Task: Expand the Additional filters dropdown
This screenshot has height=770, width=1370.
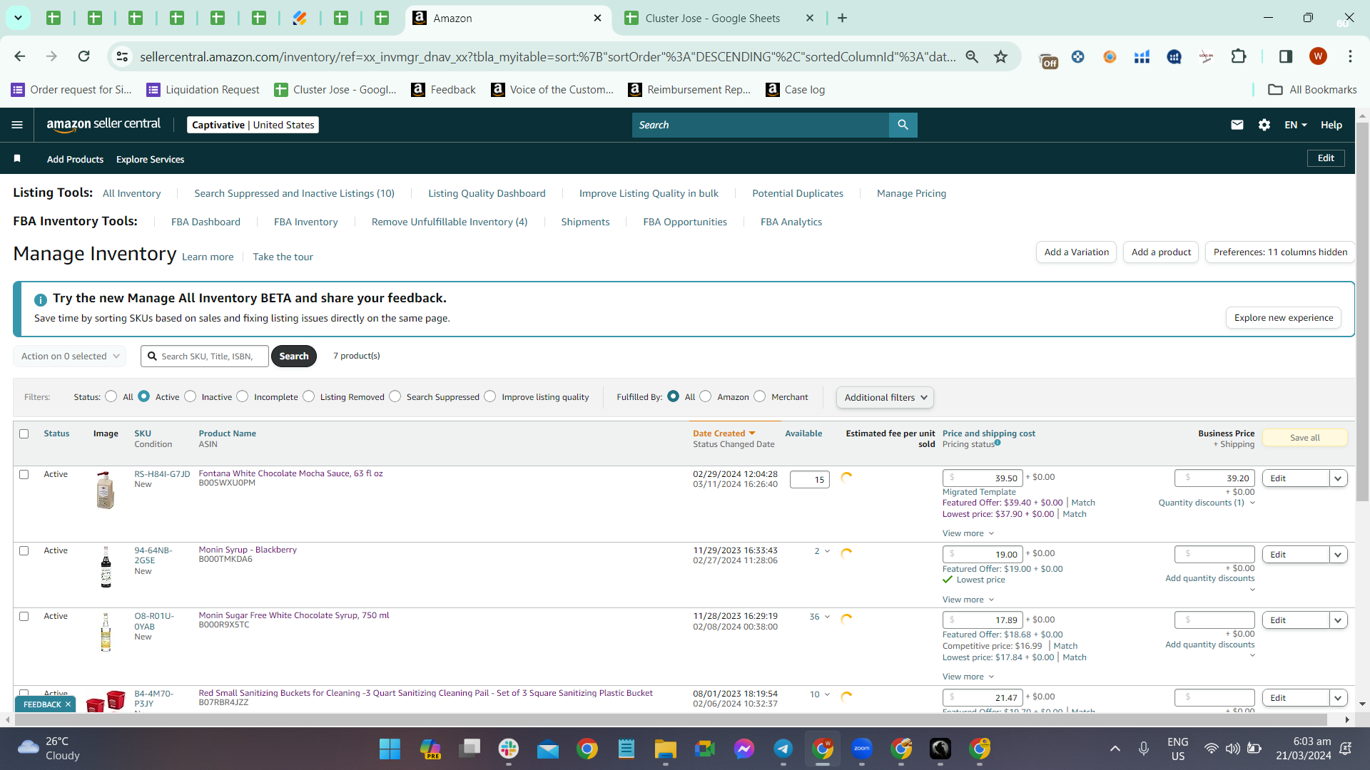Action: coord(885,397)
